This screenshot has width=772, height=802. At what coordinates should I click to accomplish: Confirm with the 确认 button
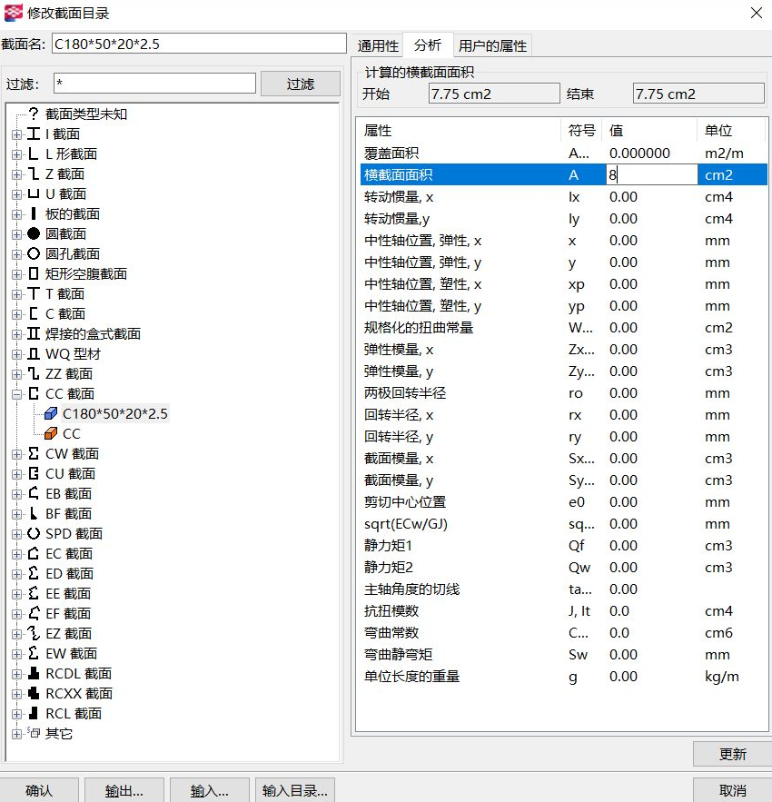coord(39,790)
